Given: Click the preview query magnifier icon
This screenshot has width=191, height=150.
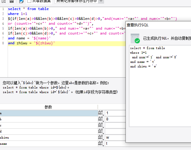Looking at the screenshot, I should [4, 1].
